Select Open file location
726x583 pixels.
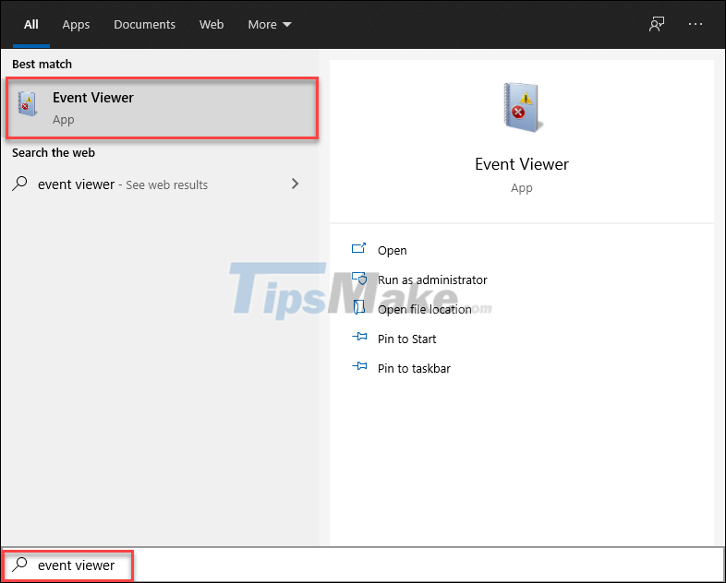pos(425,309)
